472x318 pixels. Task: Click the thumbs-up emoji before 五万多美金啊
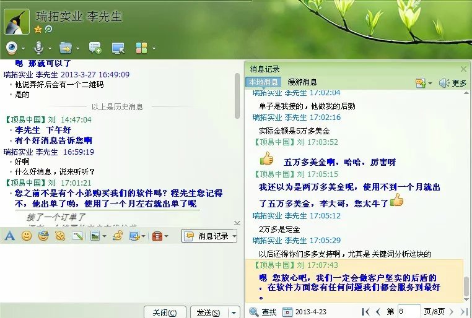tap(266, 158)
